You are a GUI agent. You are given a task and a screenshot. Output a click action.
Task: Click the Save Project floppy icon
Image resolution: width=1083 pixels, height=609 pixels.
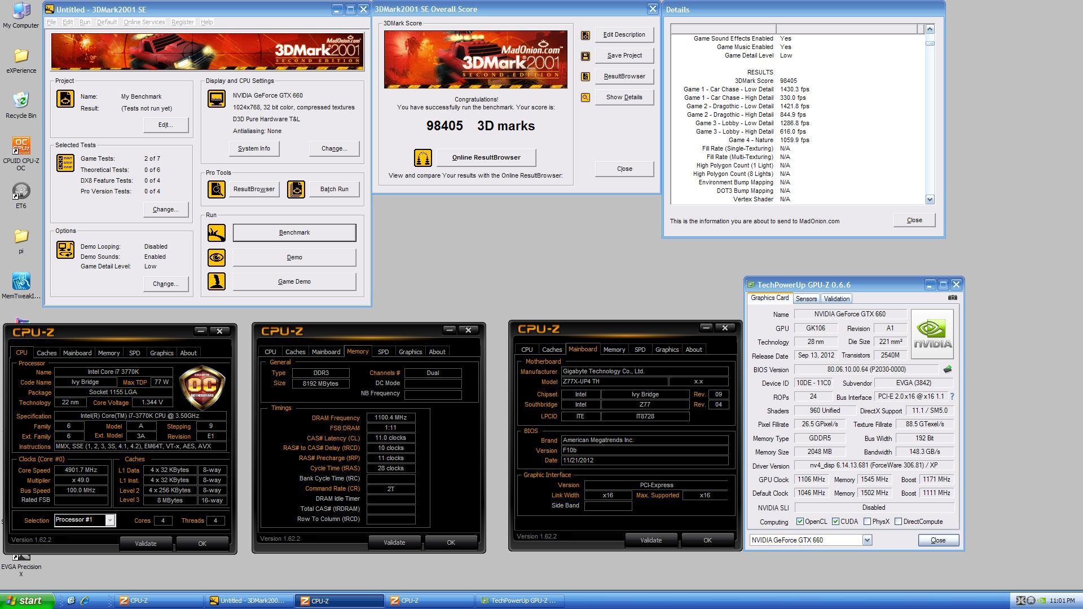point(585,56)
